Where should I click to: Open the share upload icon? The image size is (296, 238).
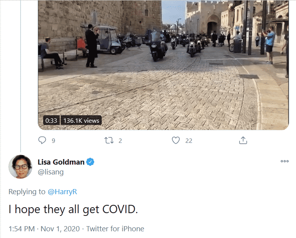tap(243, 140)
